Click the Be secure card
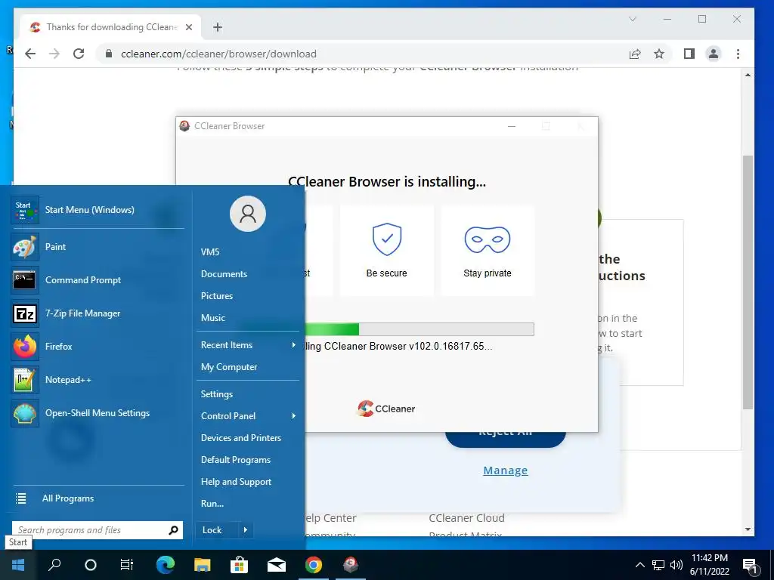This screenshot has height=580, width=774. coord(387,251)
